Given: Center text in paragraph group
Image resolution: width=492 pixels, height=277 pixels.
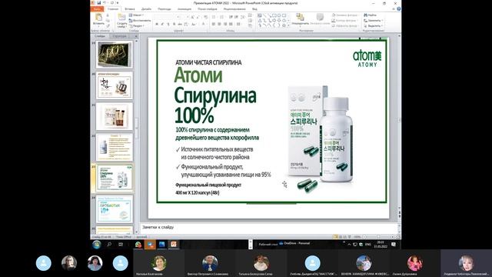Looking at the screenshot, I should [219, 24].
